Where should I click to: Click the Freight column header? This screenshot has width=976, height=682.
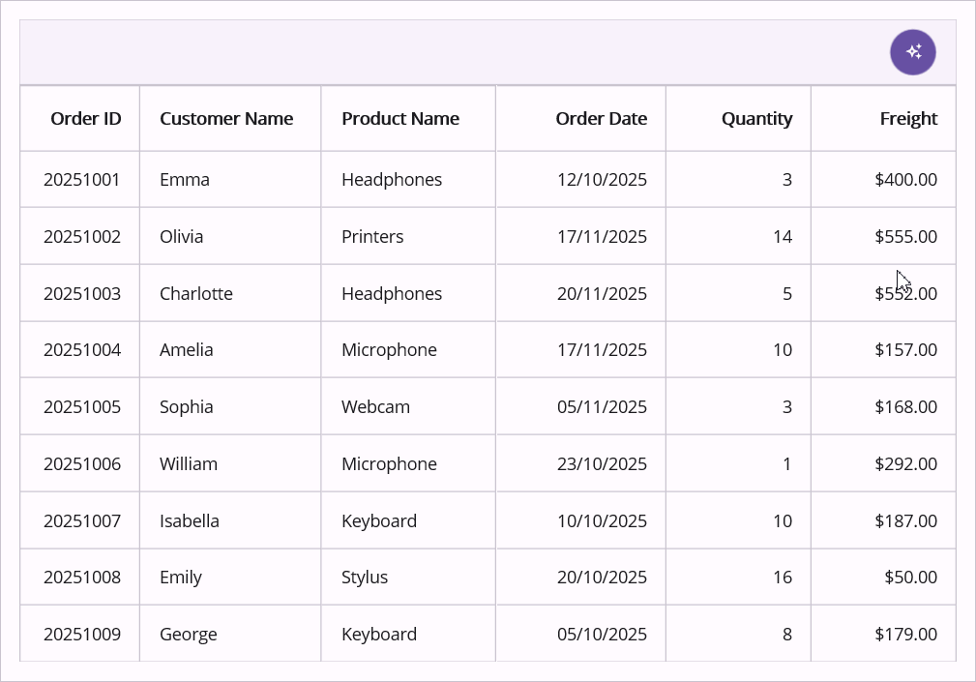(908, 119)
